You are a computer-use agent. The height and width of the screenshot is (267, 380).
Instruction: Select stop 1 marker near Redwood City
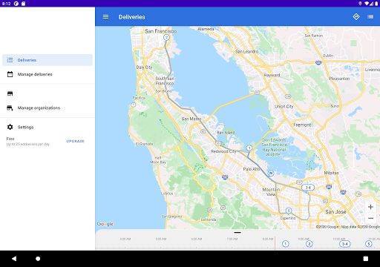pos(249,148)
